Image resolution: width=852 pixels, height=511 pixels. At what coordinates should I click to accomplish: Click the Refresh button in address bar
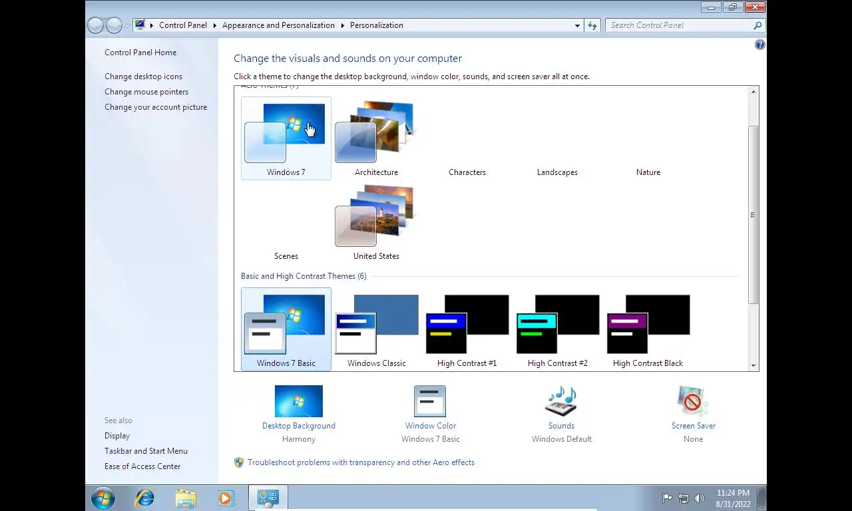click(592, 25)
